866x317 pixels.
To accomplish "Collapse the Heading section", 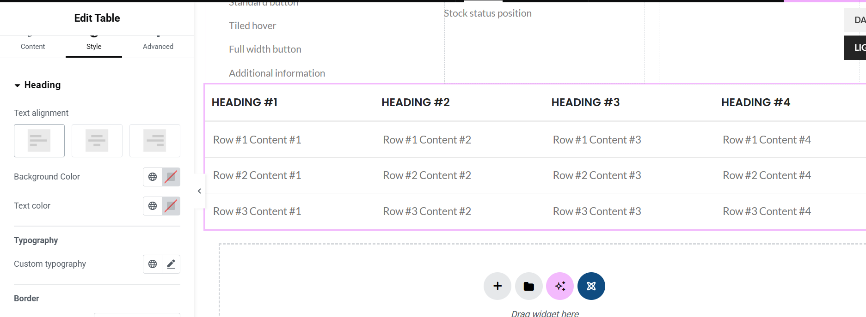I will [37, 85].
